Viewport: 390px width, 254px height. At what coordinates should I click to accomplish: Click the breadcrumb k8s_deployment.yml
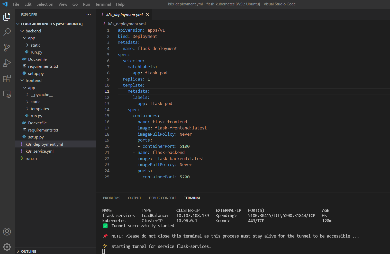[127, 24]
